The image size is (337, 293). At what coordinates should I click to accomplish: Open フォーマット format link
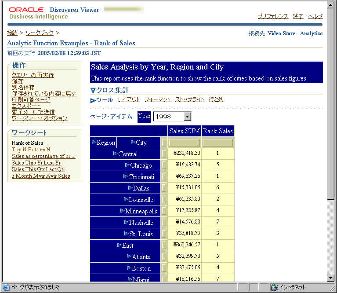157,99
